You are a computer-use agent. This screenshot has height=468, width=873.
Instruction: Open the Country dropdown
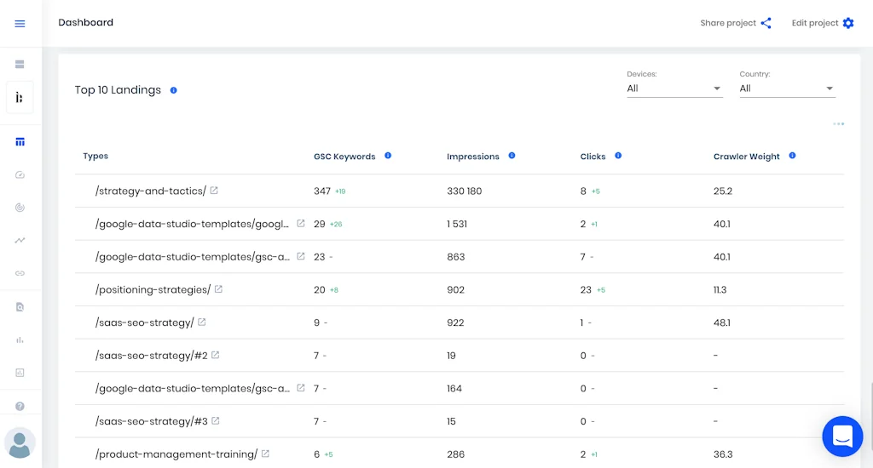(787, 88)
